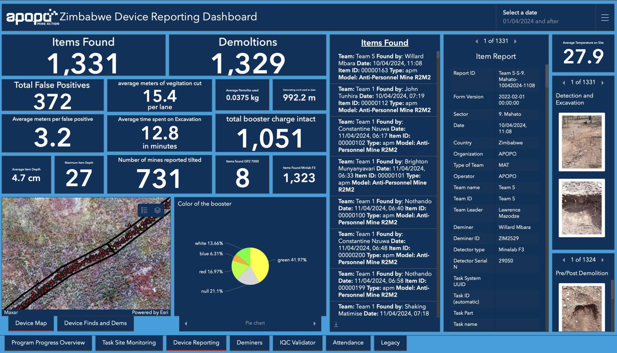Image resolution: width=617 pixels, height=353 pixels.
Task: Select the Device Reporting page tab
Action: point(196,343)
